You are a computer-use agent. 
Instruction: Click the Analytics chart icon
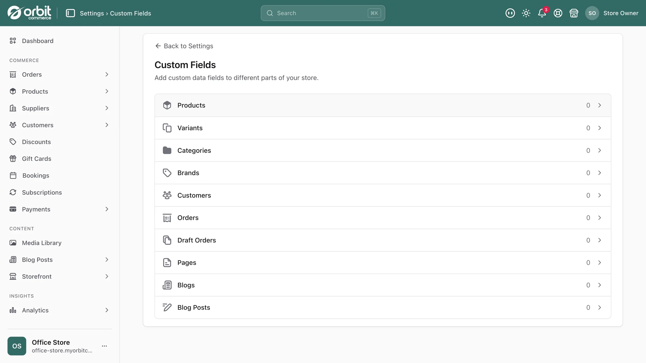[13, 310]
